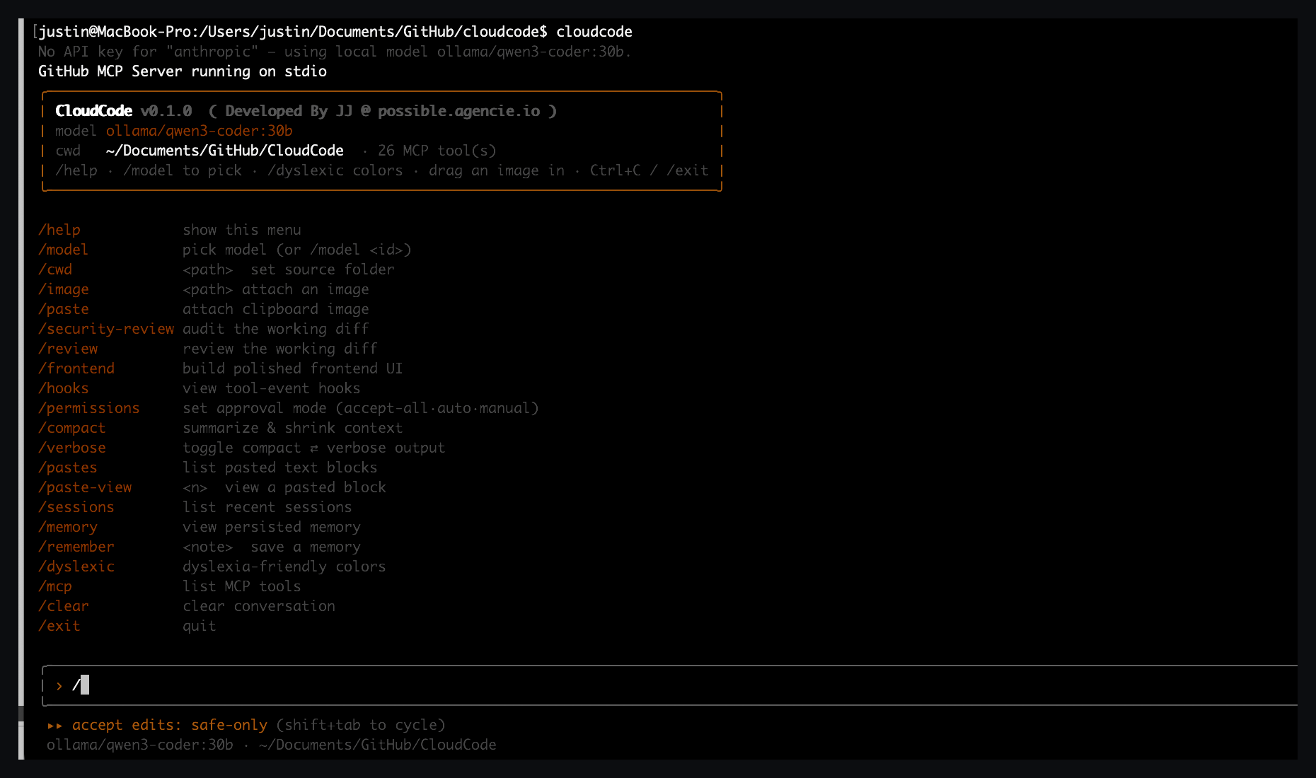Focus the command prompt input box
This screenshot has width=1316, height=778.
pos(669,685)
